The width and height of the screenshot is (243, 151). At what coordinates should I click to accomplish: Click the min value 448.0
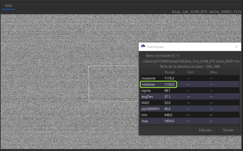pos(169,115)
